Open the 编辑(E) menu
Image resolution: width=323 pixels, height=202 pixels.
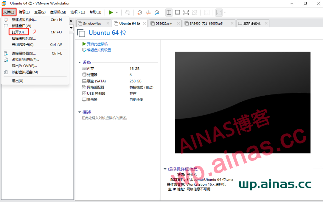pyautogui.click(x=24, y=12)
